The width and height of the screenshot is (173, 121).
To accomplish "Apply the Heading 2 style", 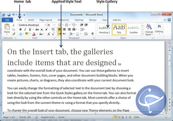I will [104, 30].
